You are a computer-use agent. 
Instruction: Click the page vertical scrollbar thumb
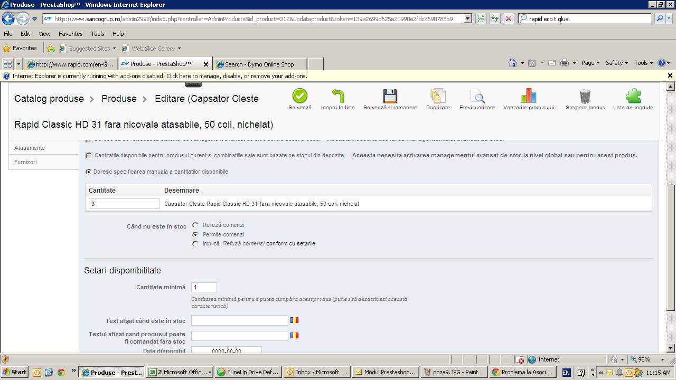[x=671, y=248]
